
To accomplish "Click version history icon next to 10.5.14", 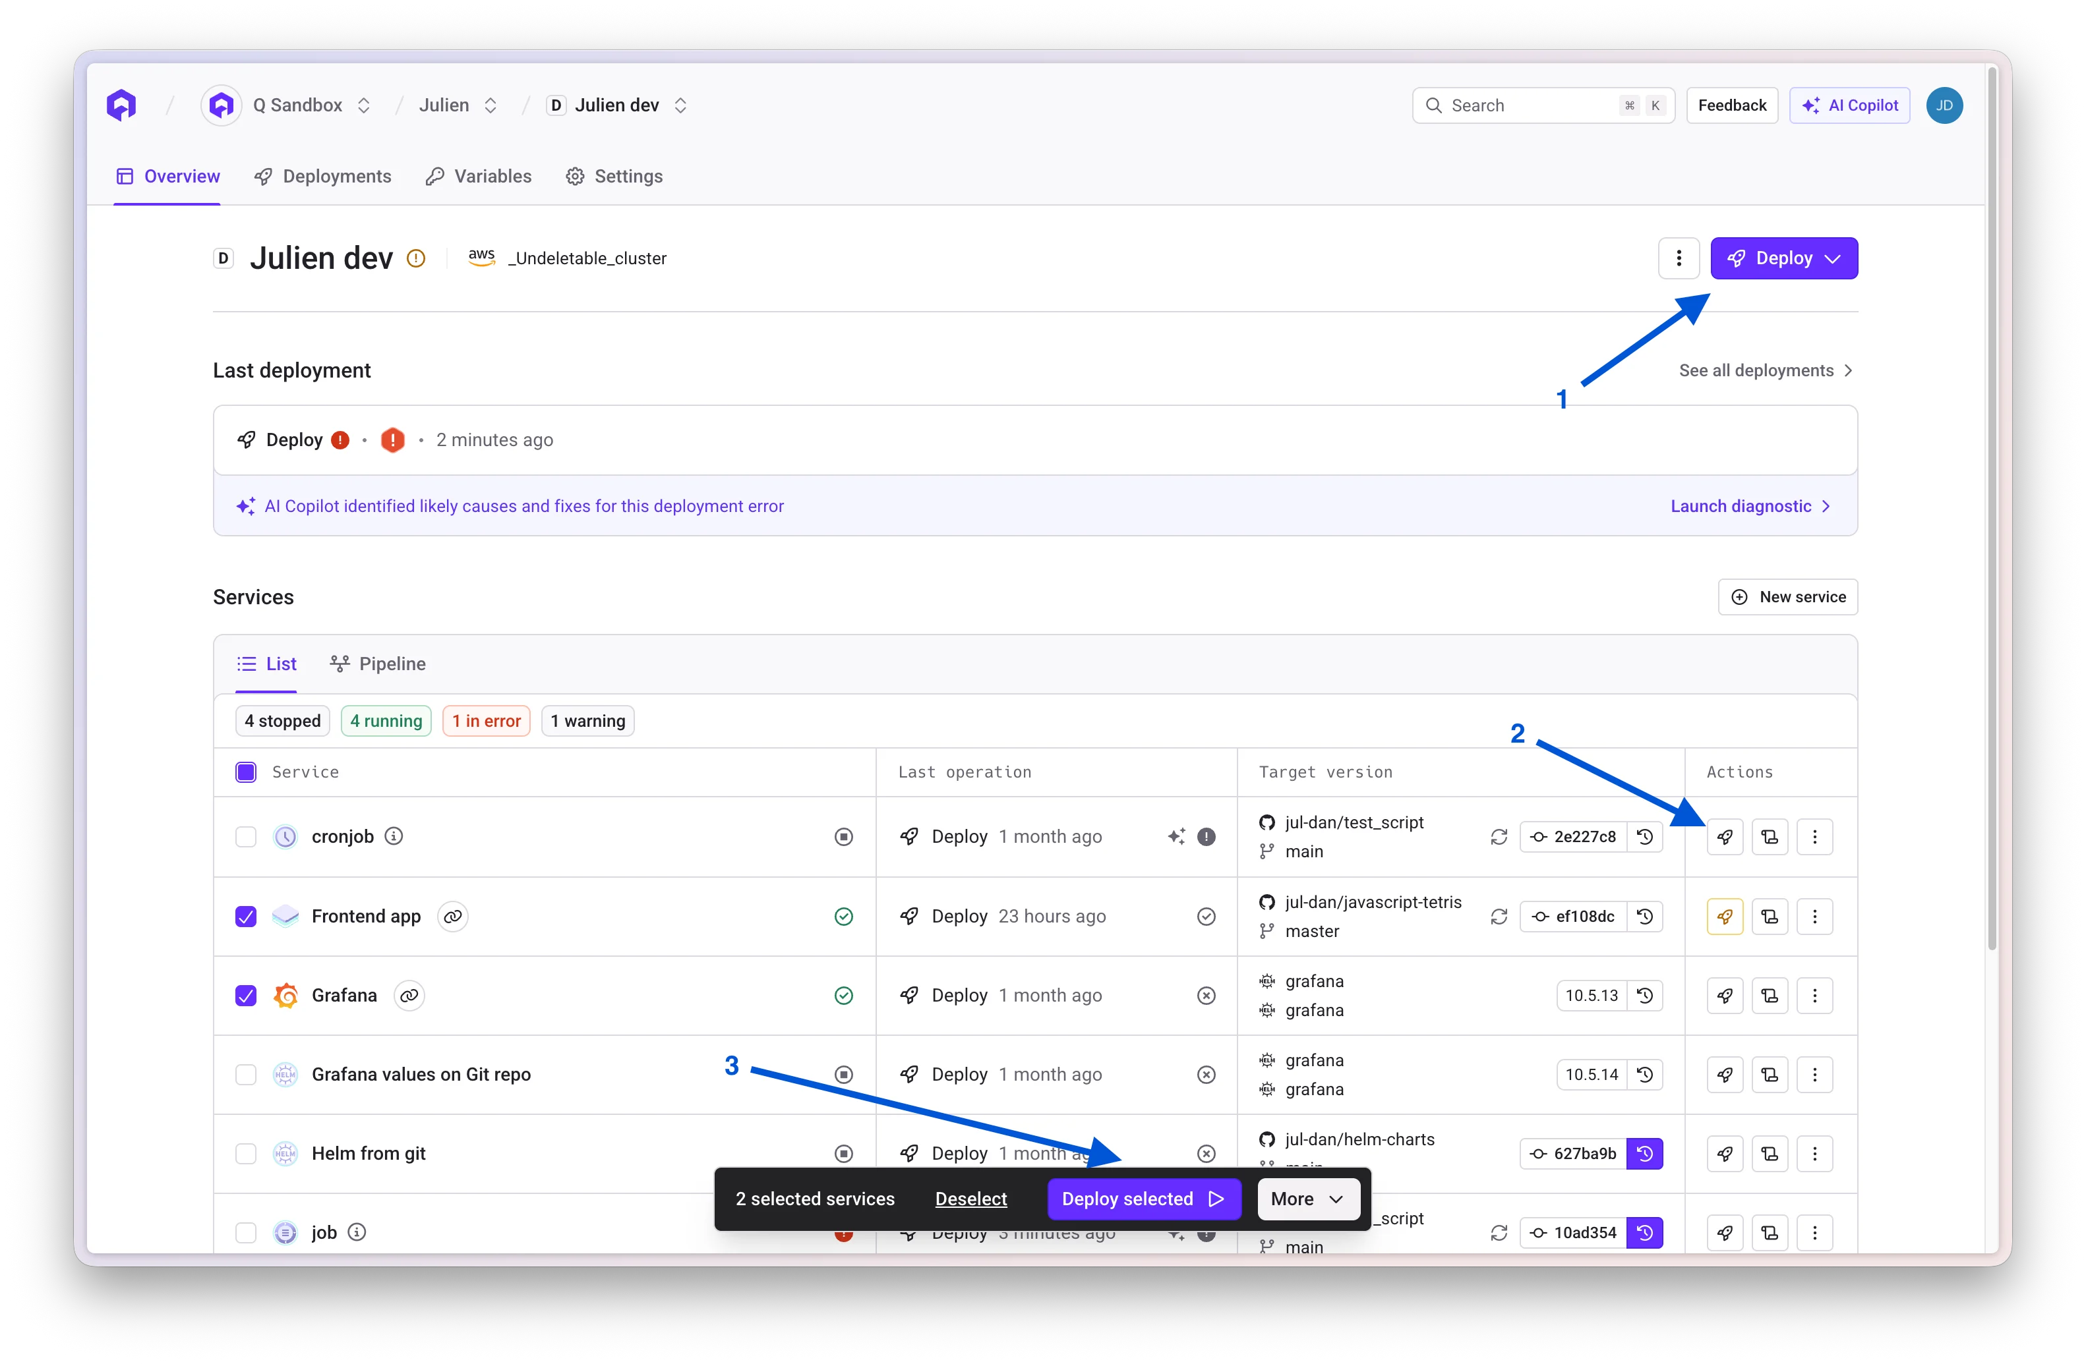I will click(x=1645, y=1074).
